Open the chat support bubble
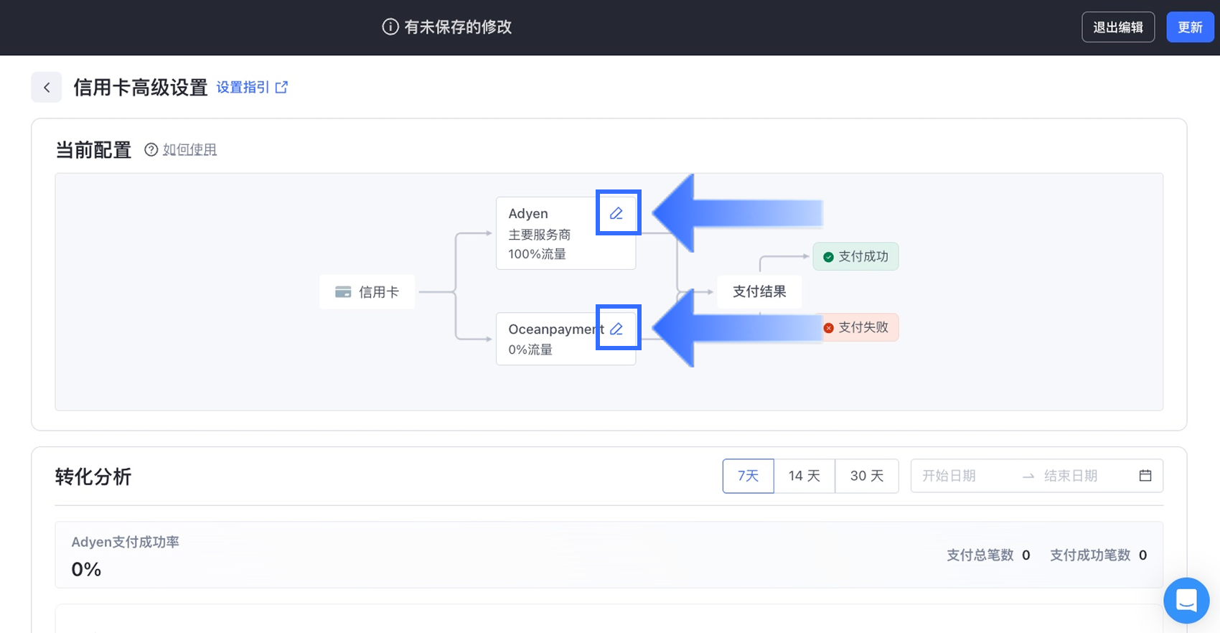 tap(1186, 600)
